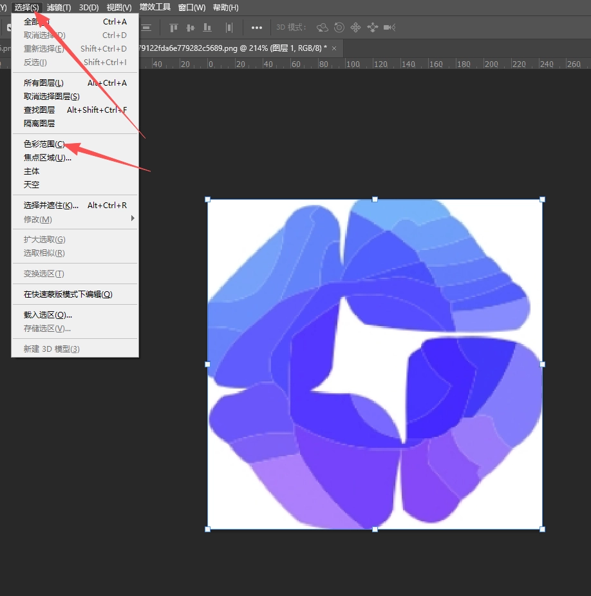Close the open PNG document tab

pos(334,48)
